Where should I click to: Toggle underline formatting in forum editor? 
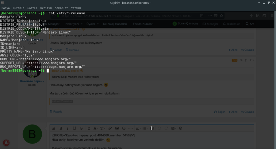(75, 128)
